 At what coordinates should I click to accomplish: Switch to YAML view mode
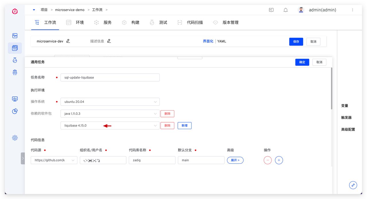pos(222,41)
